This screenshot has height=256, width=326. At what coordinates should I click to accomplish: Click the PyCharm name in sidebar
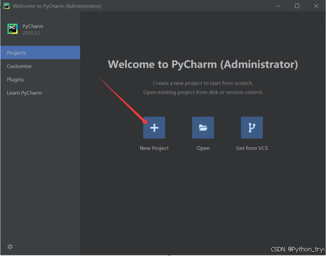click(x=33, y=26)
